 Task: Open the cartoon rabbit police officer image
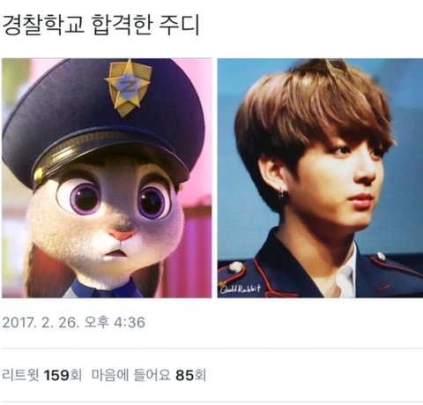click(107, 178)
